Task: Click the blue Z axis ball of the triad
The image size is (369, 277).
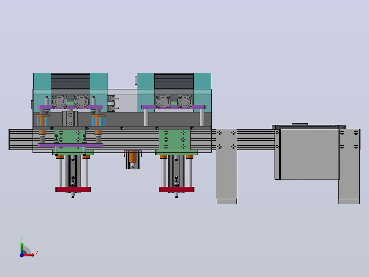Action: (x=22, y=255)
